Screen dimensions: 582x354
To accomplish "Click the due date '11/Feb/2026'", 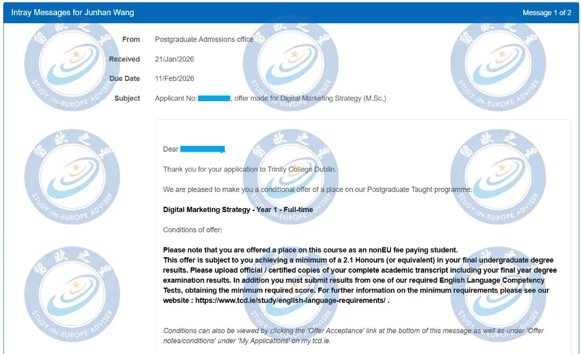I will (175, 79).
